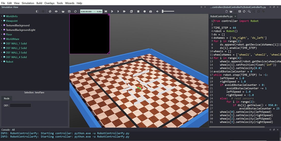Open the eye view options icon
Screen dimensions: 281x141
(x=56, y=11)
